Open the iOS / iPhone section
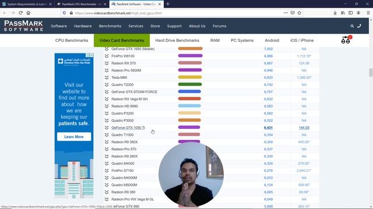Viewport: 373px width, 209px height. pyautogui.click(x=302, y=40)
